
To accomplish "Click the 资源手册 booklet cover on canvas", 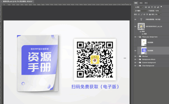I will pos(38,63).
